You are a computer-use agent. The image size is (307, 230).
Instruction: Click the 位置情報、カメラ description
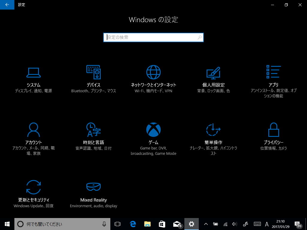pos(273,148)
